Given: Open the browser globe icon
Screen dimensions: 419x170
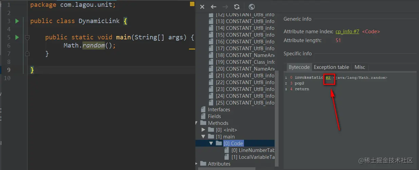Looking at the screenshot, I should coord(252,7).
